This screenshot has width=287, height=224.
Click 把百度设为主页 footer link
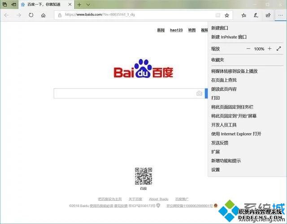pos(109,199)
